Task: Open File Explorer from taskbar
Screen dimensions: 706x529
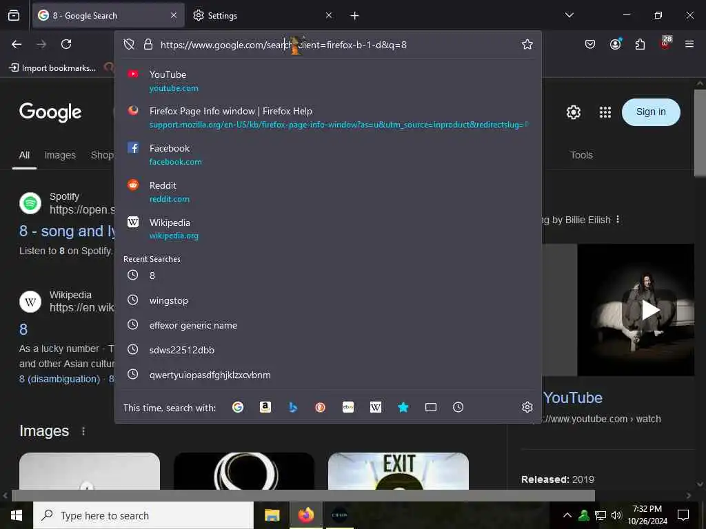Action: point(272,515)
